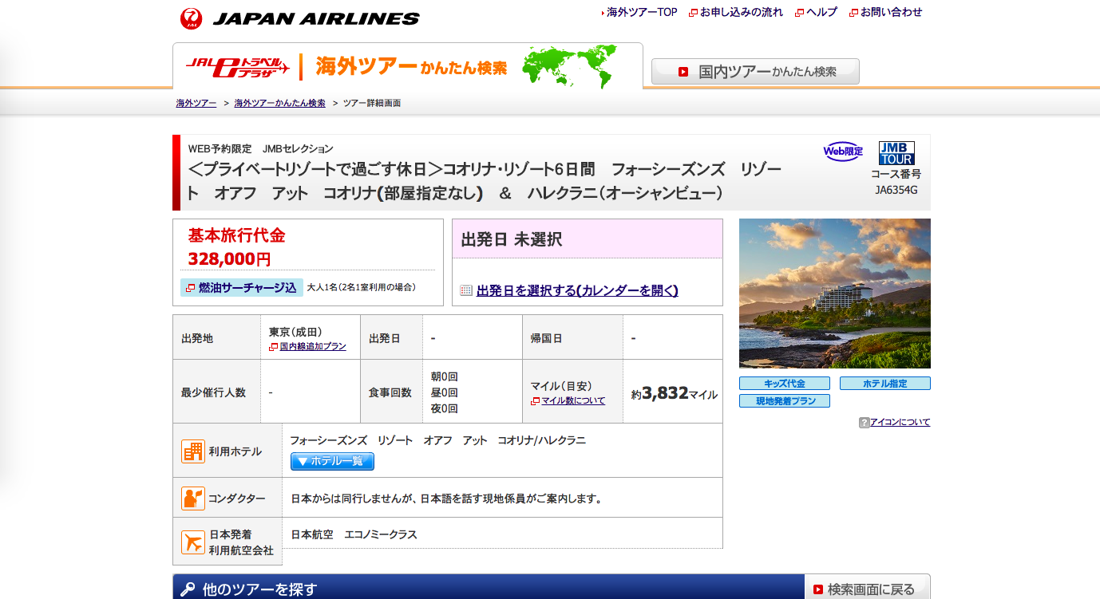Click the 他のツアーを探す heading
The width and height of the screenshot is (1100, 599).
coord(259,589)
